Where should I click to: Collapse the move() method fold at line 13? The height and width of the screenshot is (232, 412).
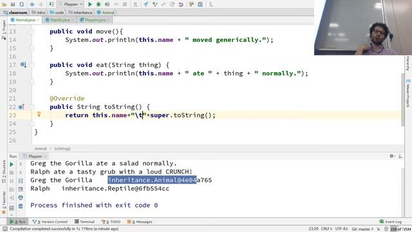click(x=32, y=32)
